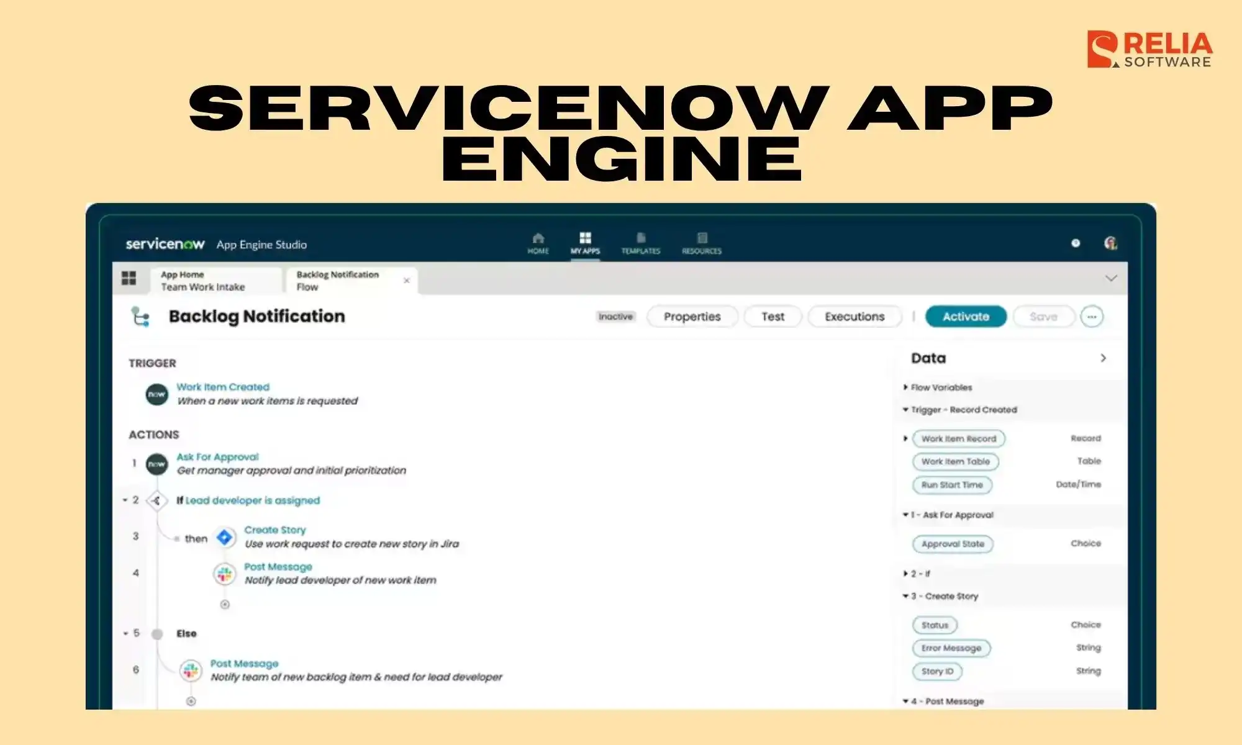
Task: Collapse step 5 Else branch arrow
Action: 125,633
